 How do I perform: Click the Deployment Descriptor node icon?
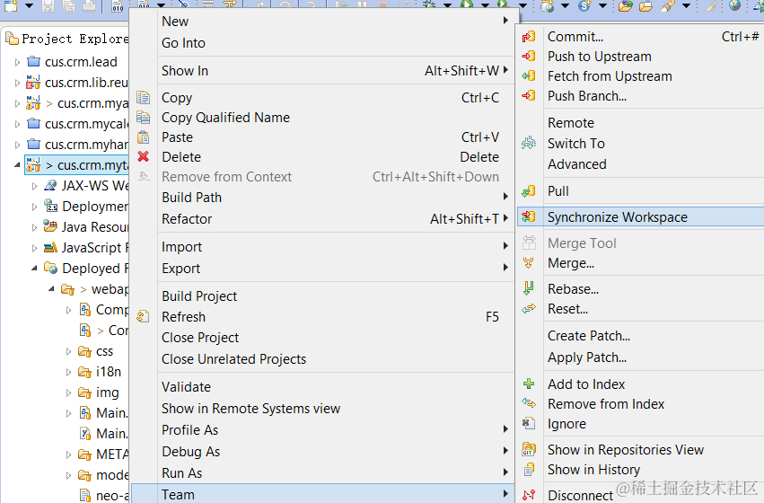point(50,207)
